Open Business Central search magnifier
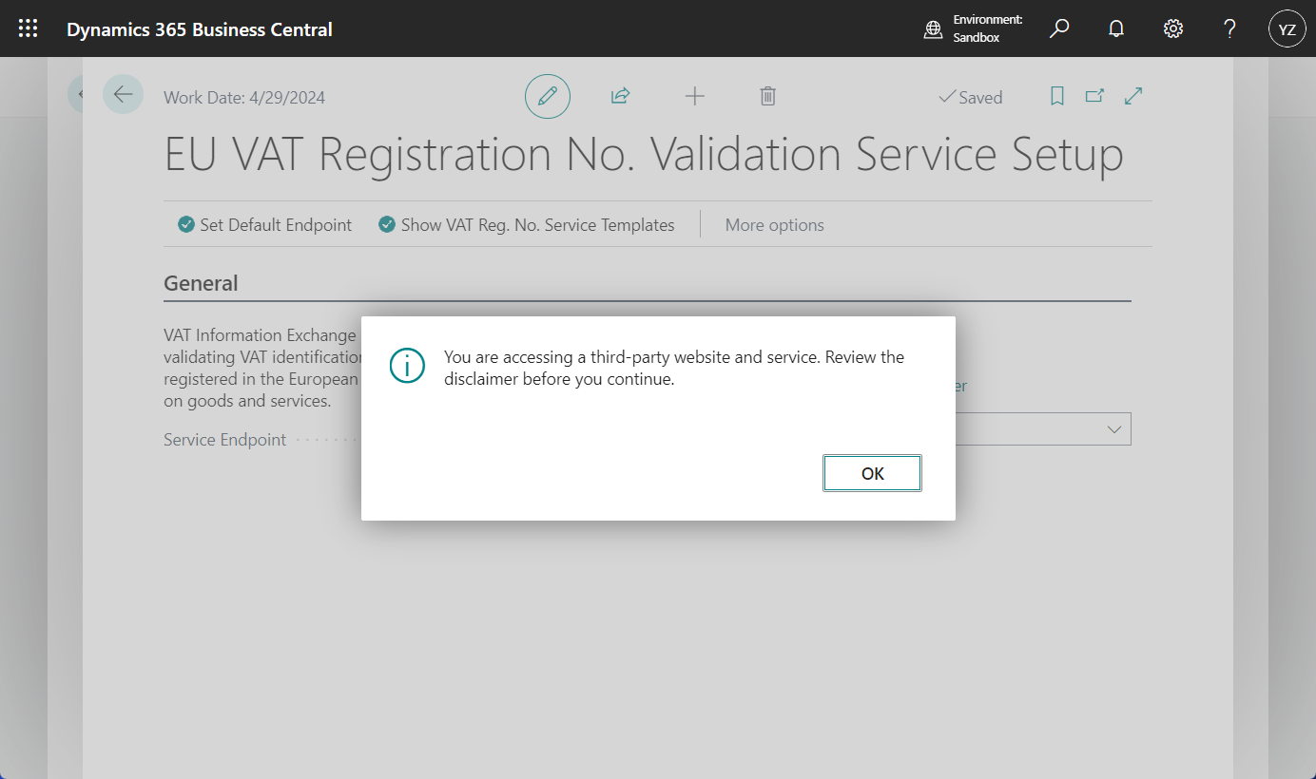 [x=1059, y=28]
